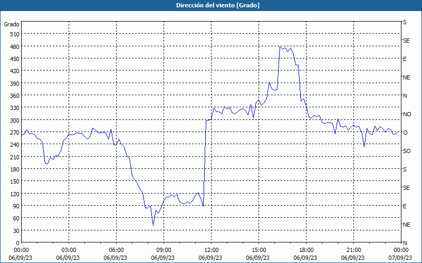422x263 pixels.
Task: Click the 06/09/23 date under 03:00
Action: 68,258
